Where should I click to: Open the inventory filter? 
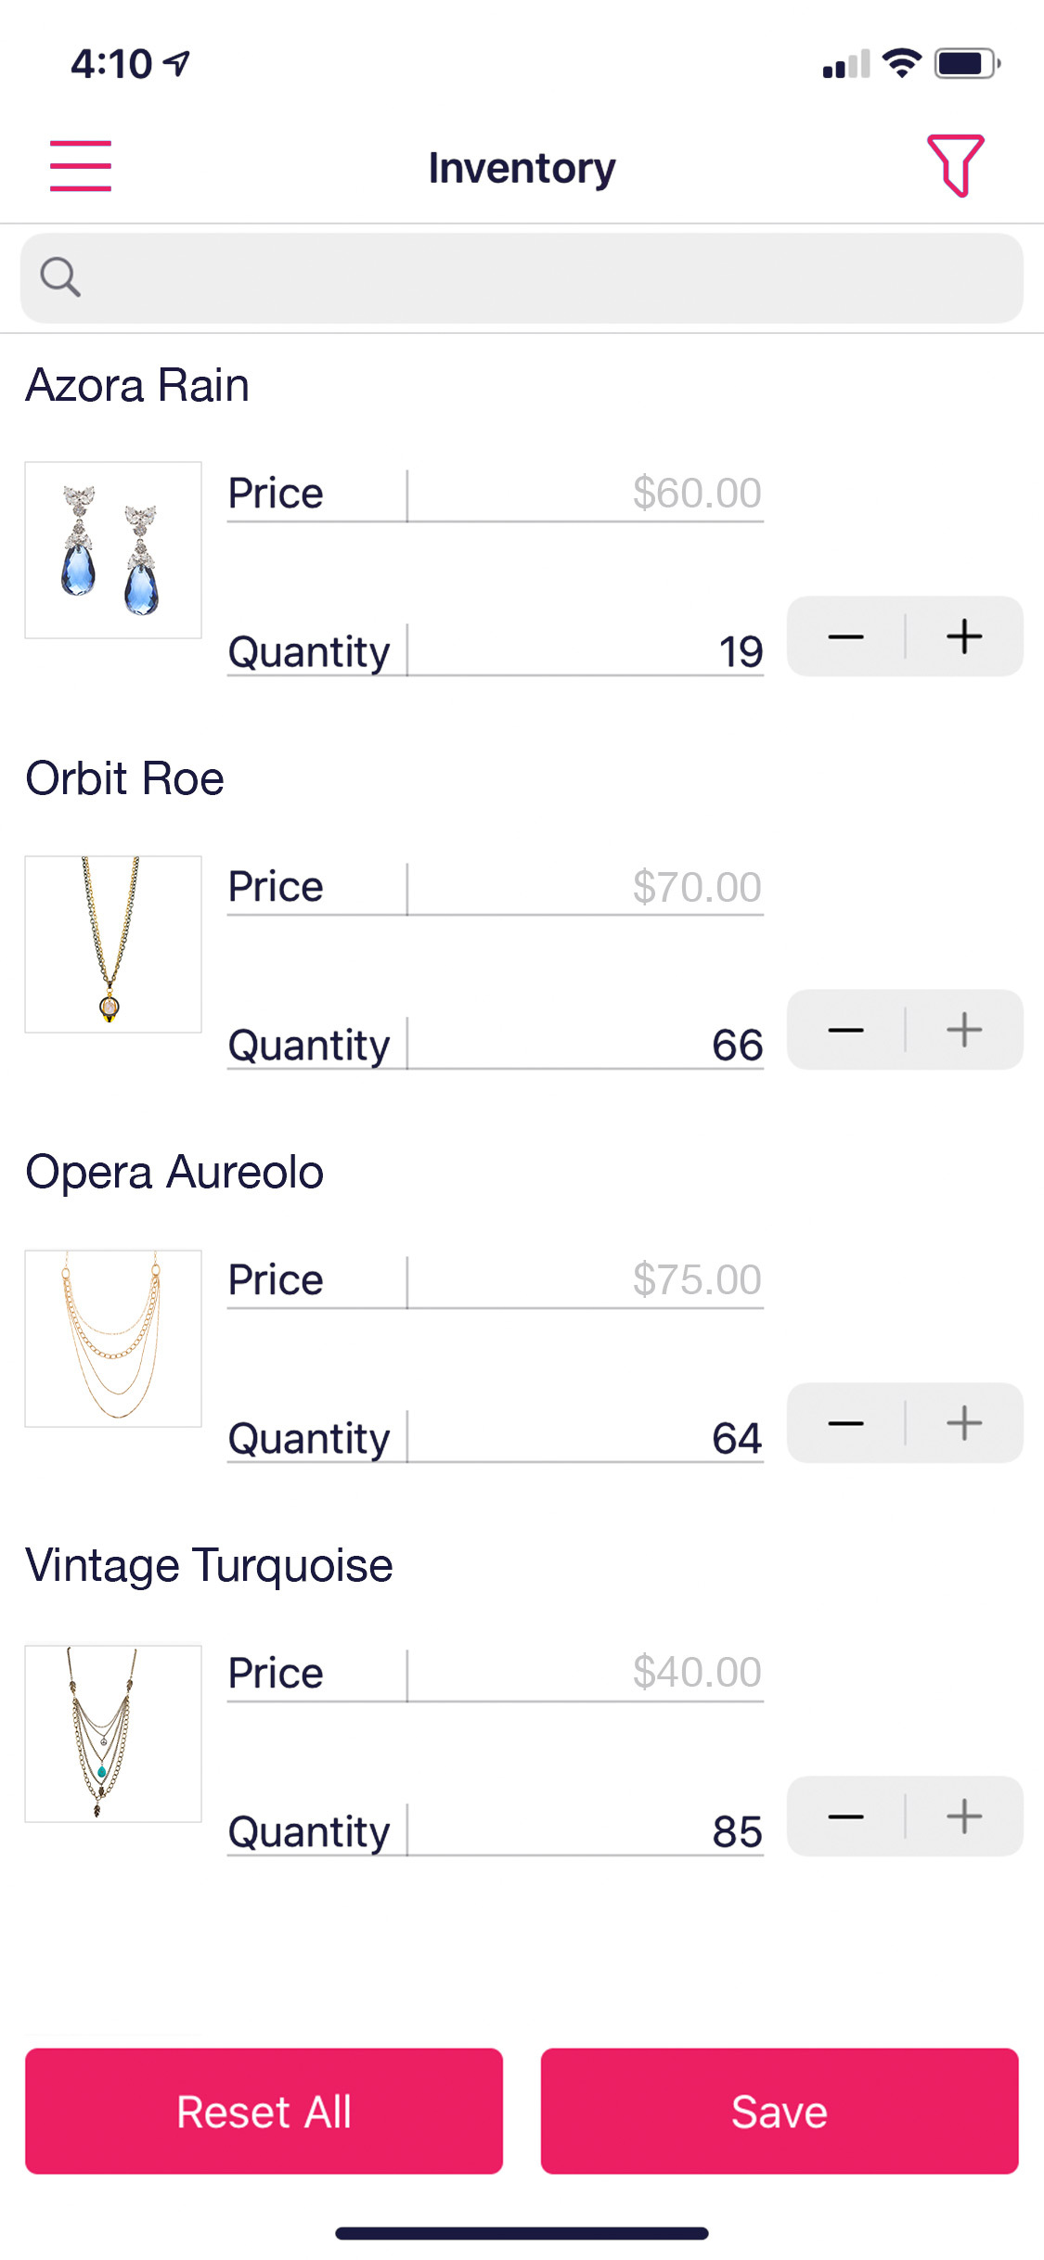955,166
